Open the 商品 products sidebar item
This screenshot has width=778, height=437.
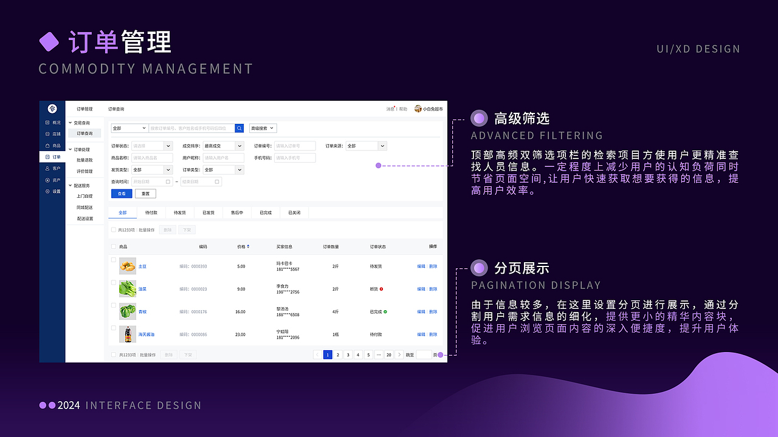coord(52,146)
